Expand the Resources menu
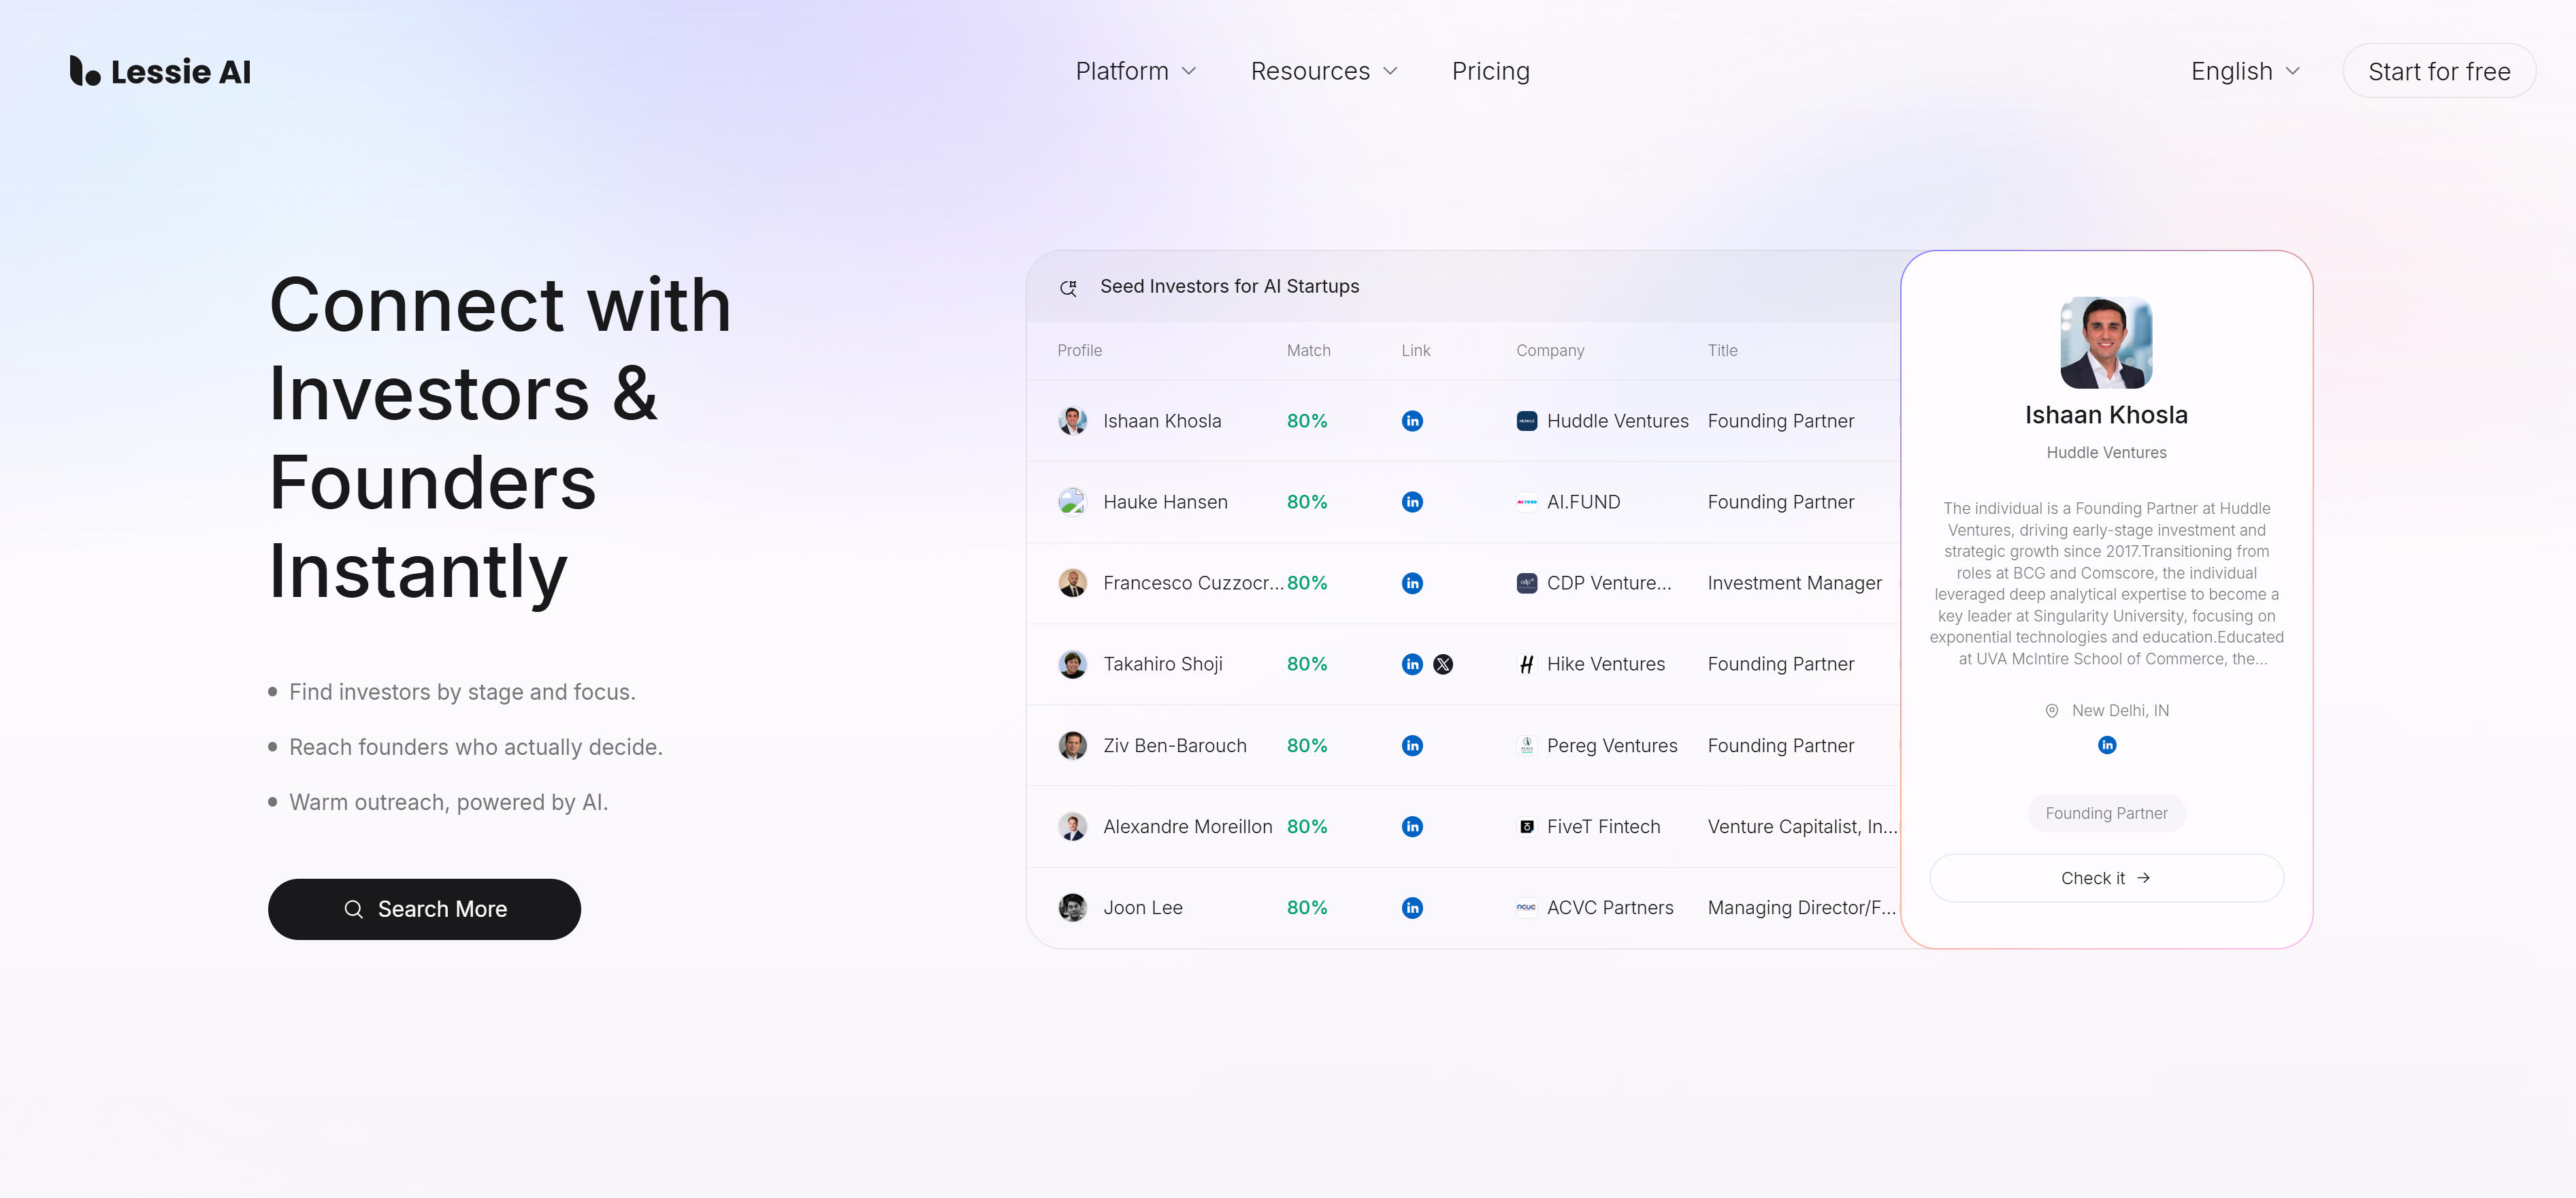This screenshot has width=2576, height=1198. 1323,71
